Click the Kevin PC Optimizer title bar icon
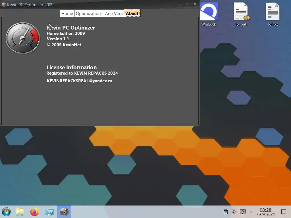The width and height of the screenshot is (291, 218). pos(4,5)
